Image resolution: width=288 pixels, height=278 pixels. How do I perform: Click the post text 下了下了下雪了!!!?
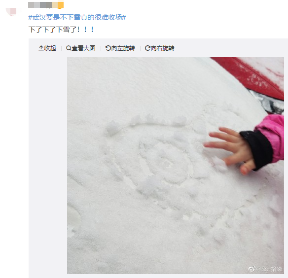point(61,30)
